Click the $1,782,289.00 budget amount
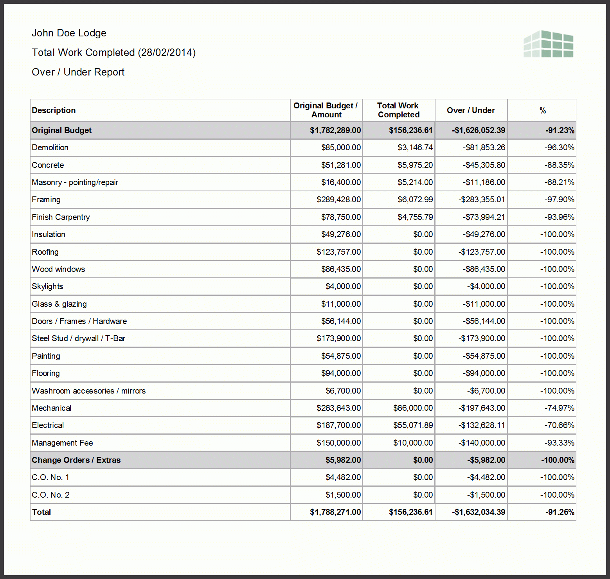Viewport: 610px width, 579px height. [335, 130]
